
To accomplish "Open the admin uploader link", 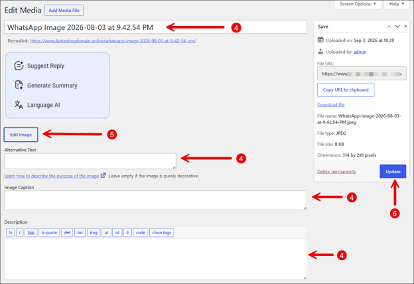I will (x=360, y=52).
